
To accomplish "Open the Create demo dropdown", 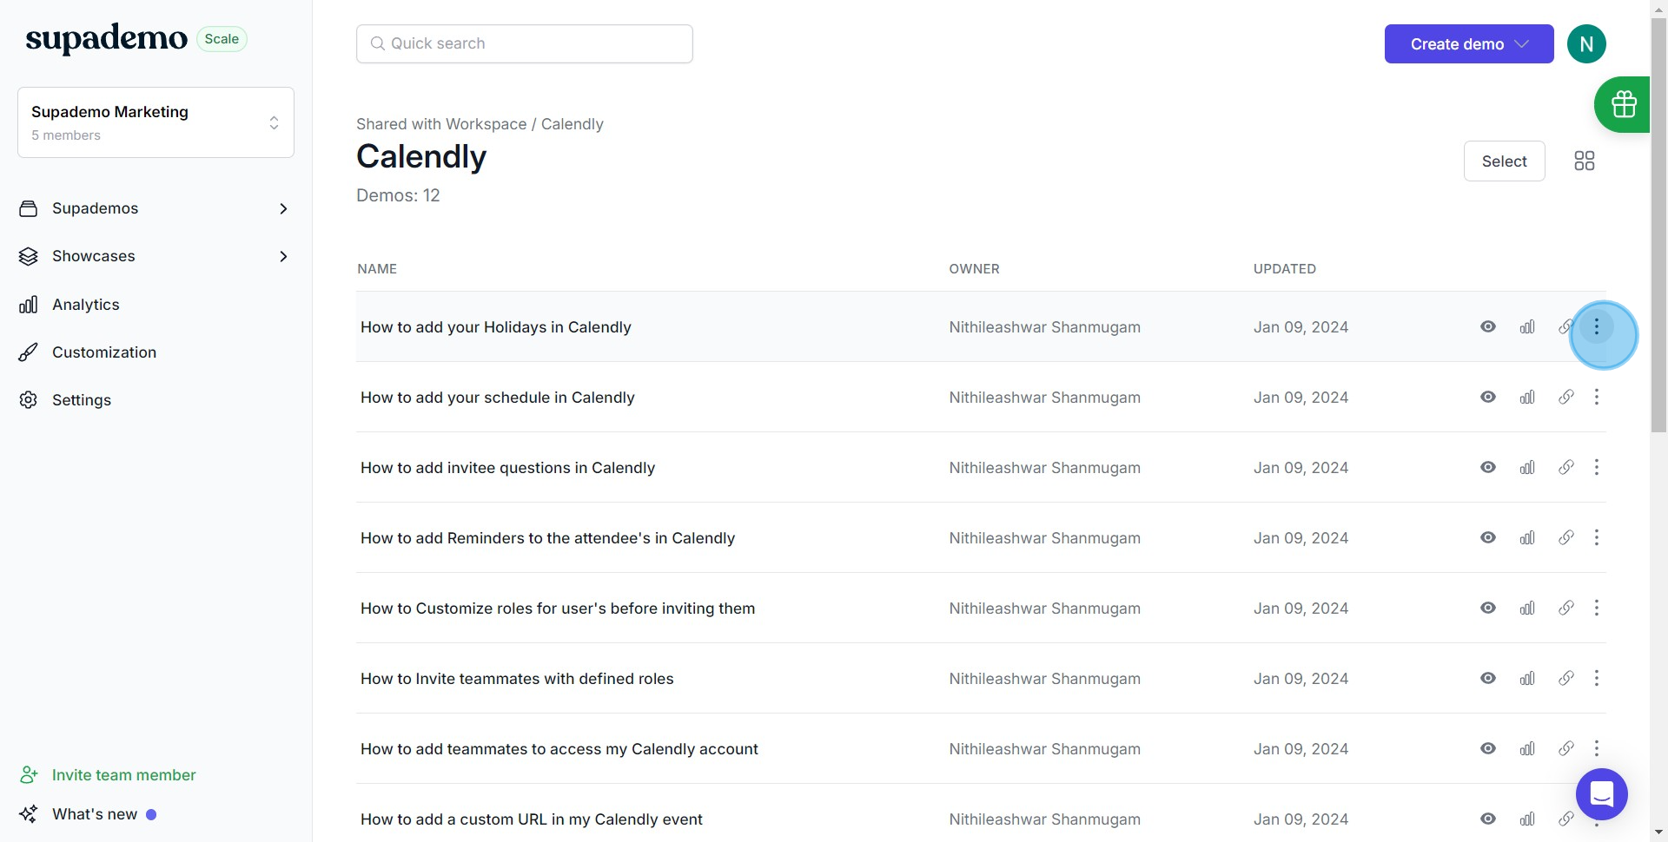I will tap(1469, 43).
